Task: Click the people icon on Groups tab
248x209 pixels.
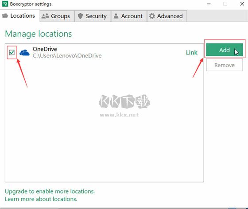Action: pos(45,16)
